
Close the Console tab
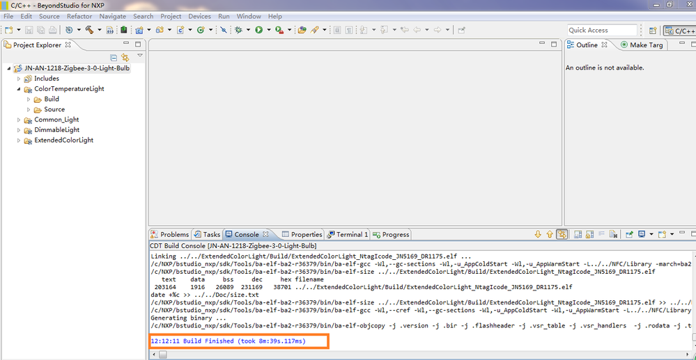pos(265,234)
